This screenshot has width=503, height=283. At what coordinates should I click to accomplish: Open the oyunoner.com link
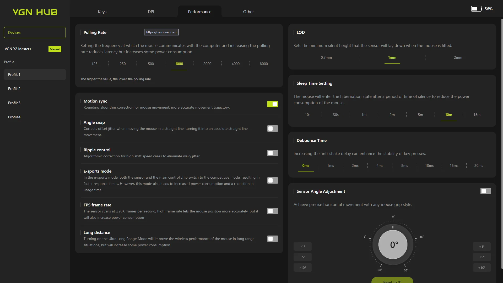(161, 32)
